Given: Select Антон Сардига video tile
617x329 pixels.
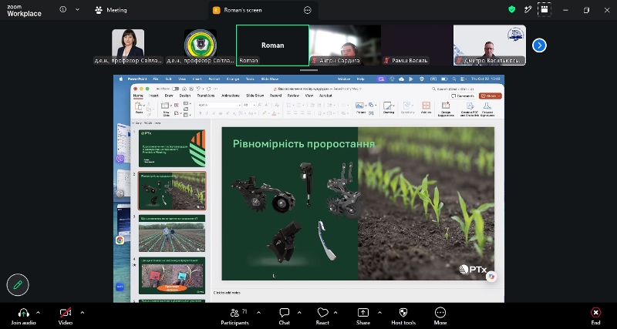Looking at the screenshot, I should point(345,45).
